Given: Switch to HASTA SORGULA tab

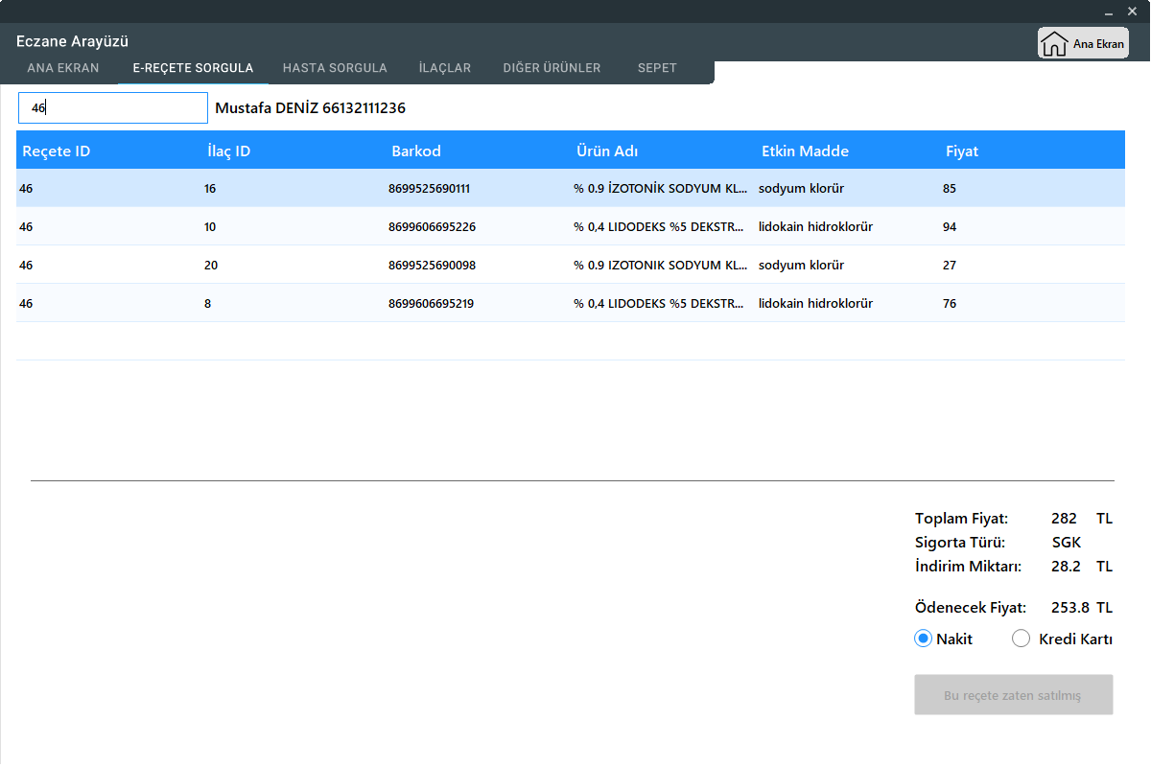Looking at the screenshot, I should (335, 68).
